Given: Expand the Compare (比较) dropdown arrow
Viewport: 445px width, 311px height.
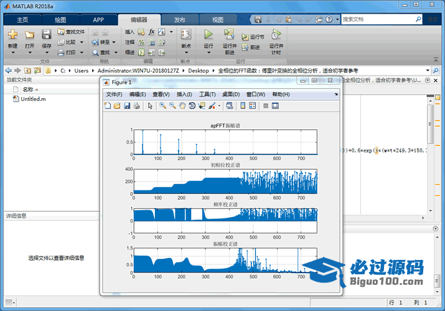Looking at the screenshot, I should click(82, 42).
